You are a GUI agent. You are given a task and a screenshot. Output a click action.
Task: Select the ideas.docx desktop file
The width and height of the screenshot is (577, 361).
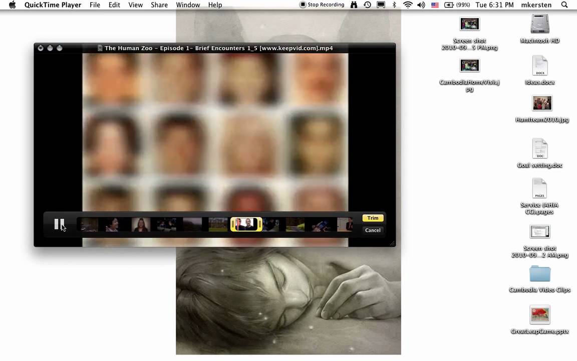(540, 66)
